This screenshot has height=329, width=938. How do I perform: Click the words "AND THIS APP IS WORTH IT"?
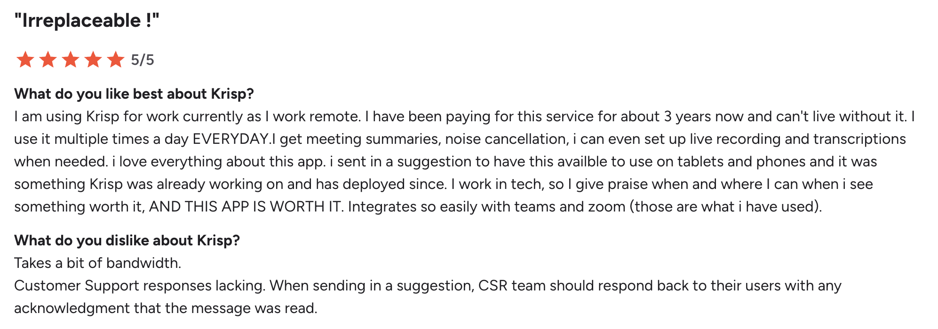coord(245,207)
